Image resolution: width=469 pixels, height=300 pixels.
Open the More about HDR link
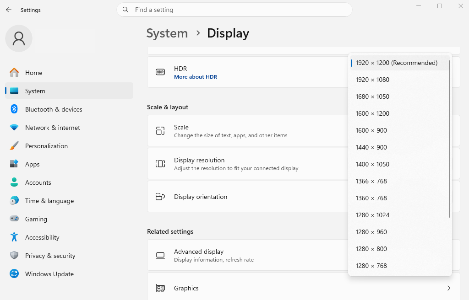pyautogui.click(x=196, y=77)
